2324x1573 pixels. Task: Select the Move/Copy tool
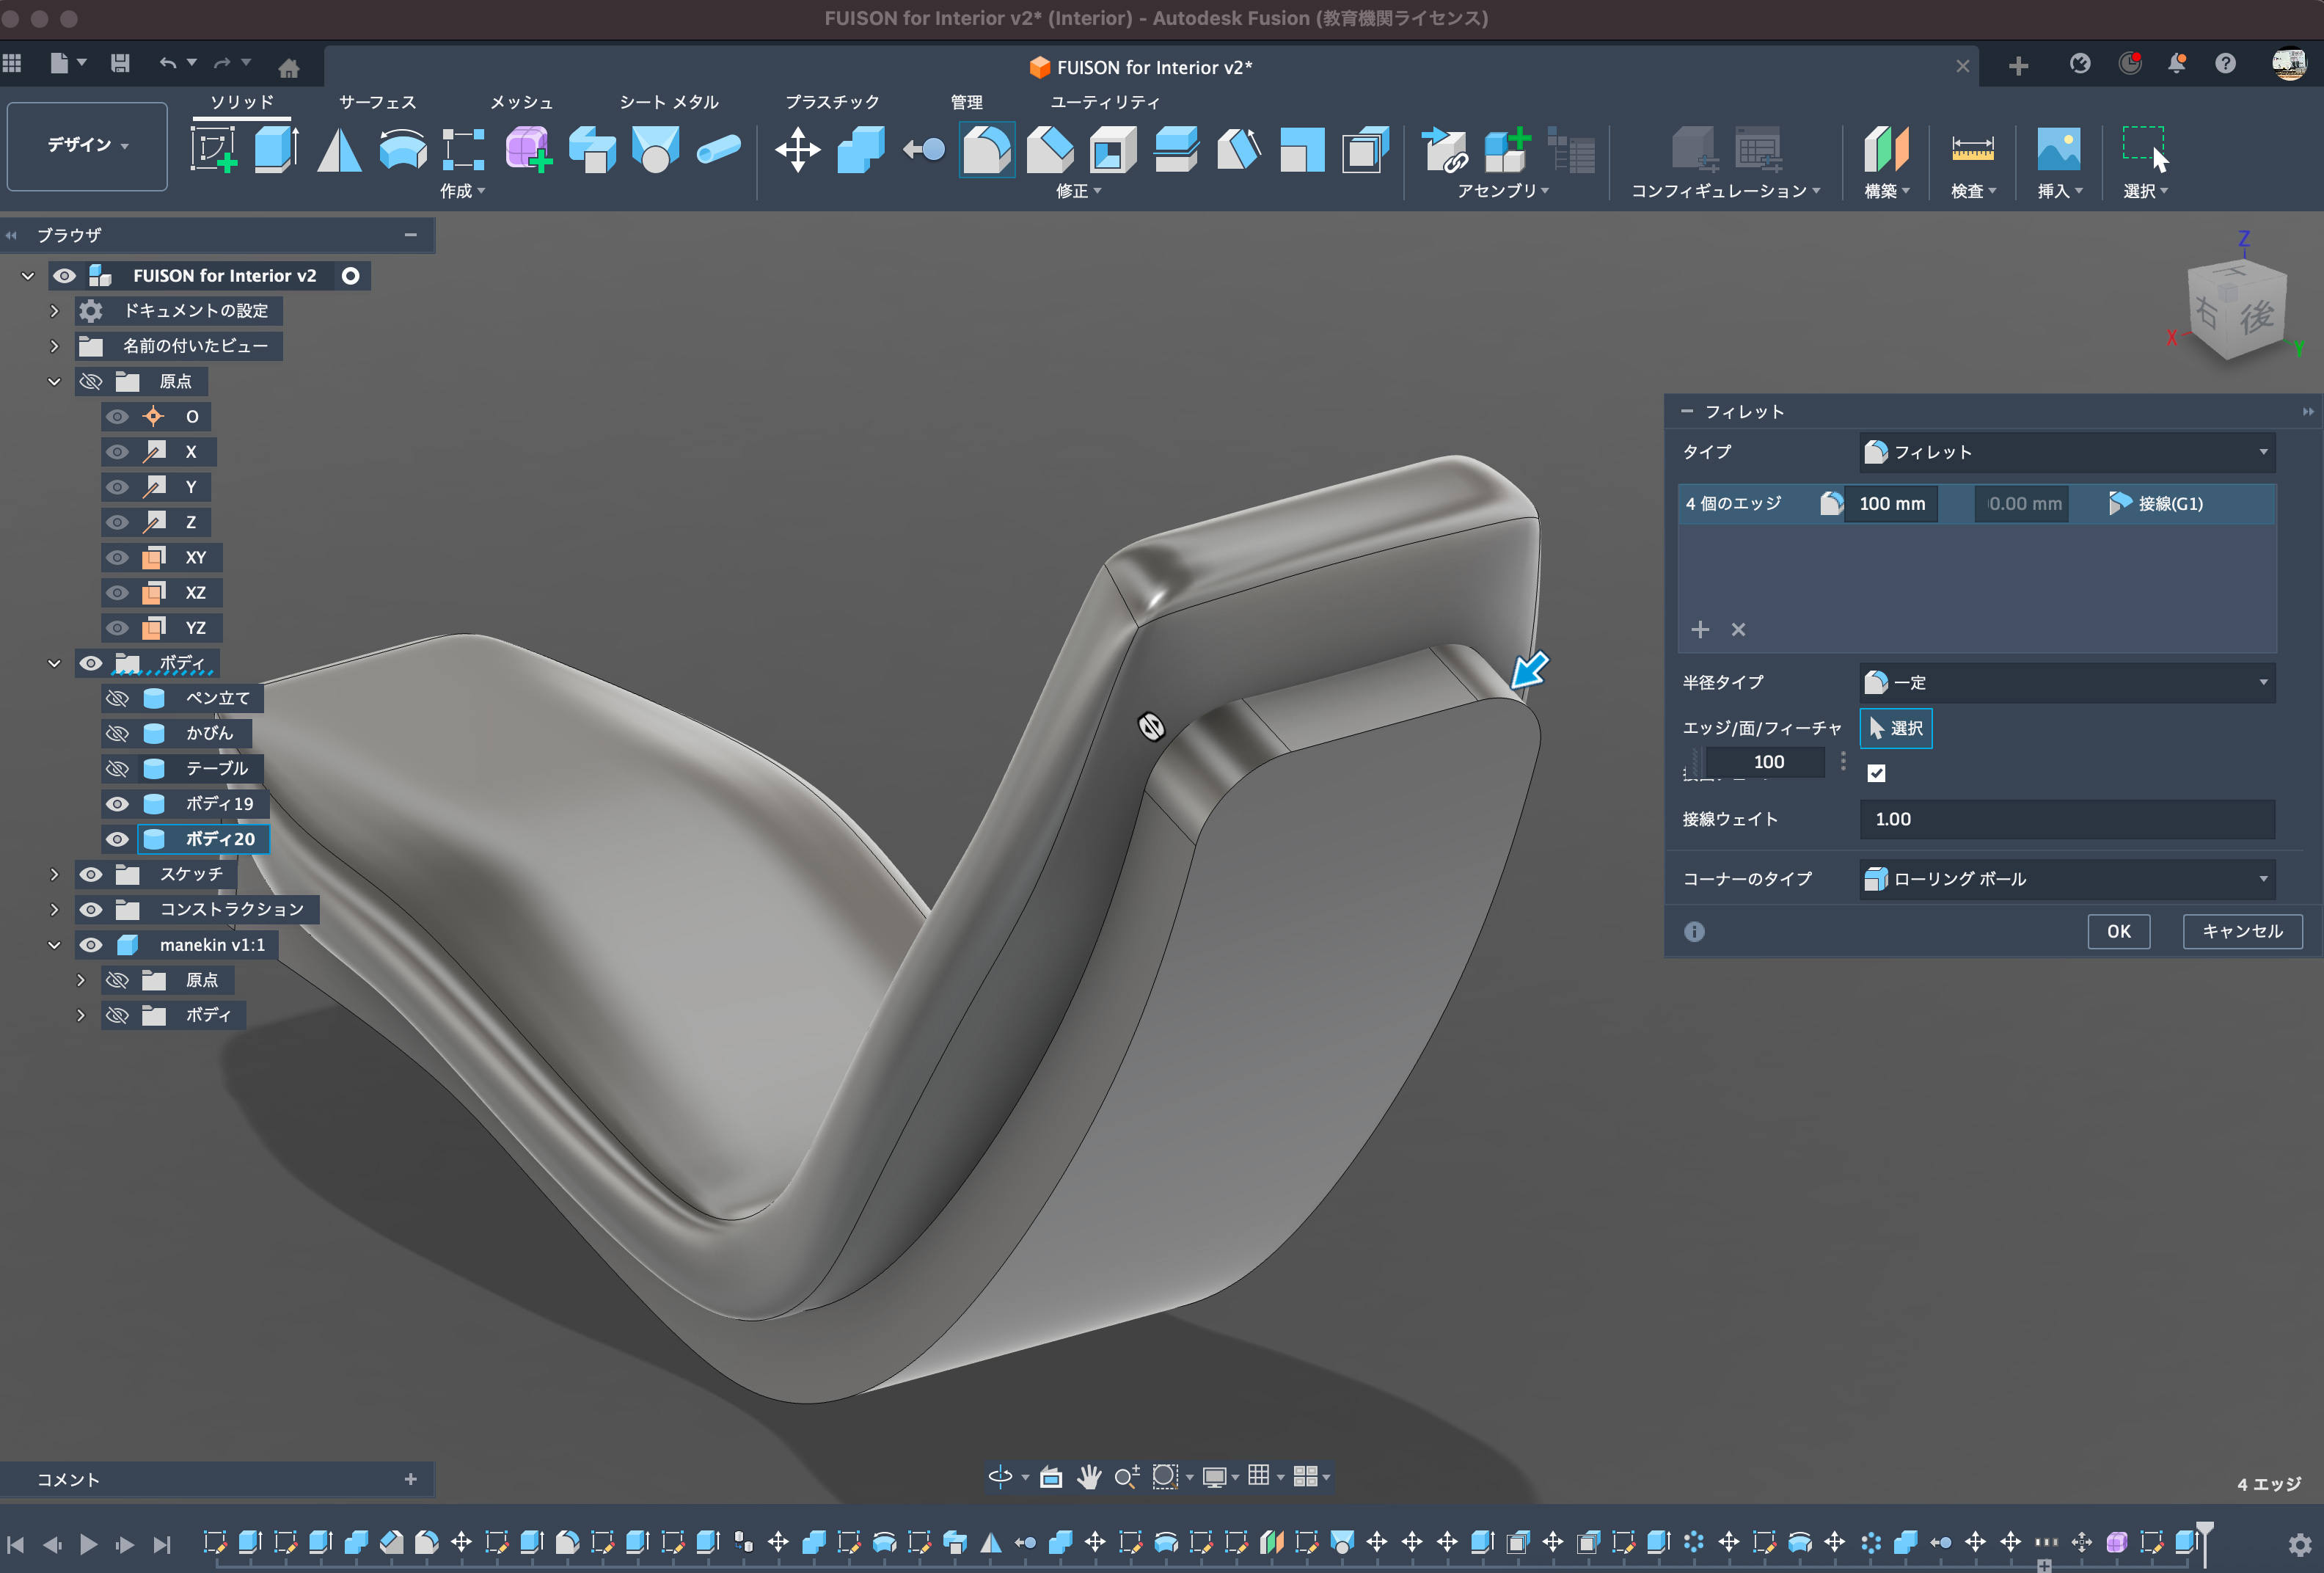[797, 150]
